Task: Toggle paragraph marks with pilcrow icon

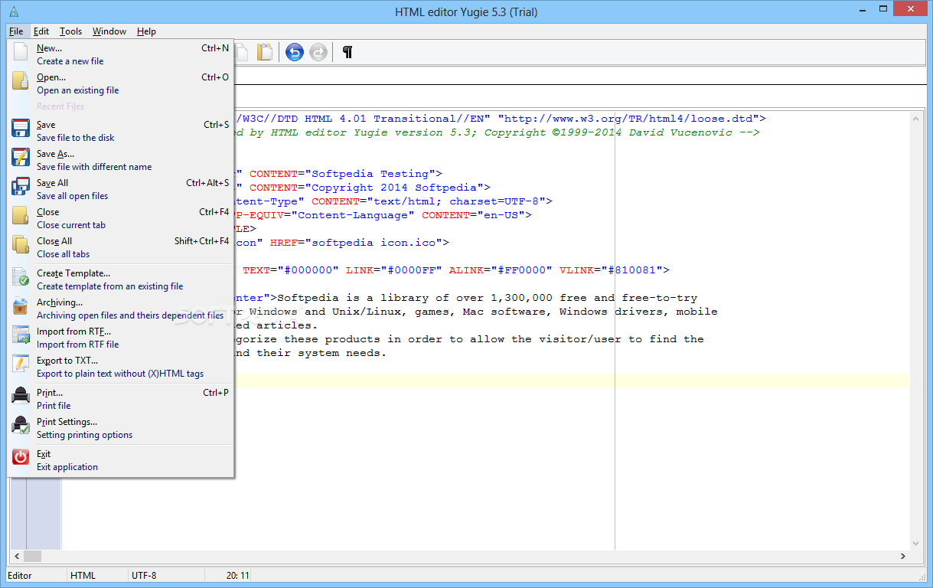Action: click(x=347, y=52)
